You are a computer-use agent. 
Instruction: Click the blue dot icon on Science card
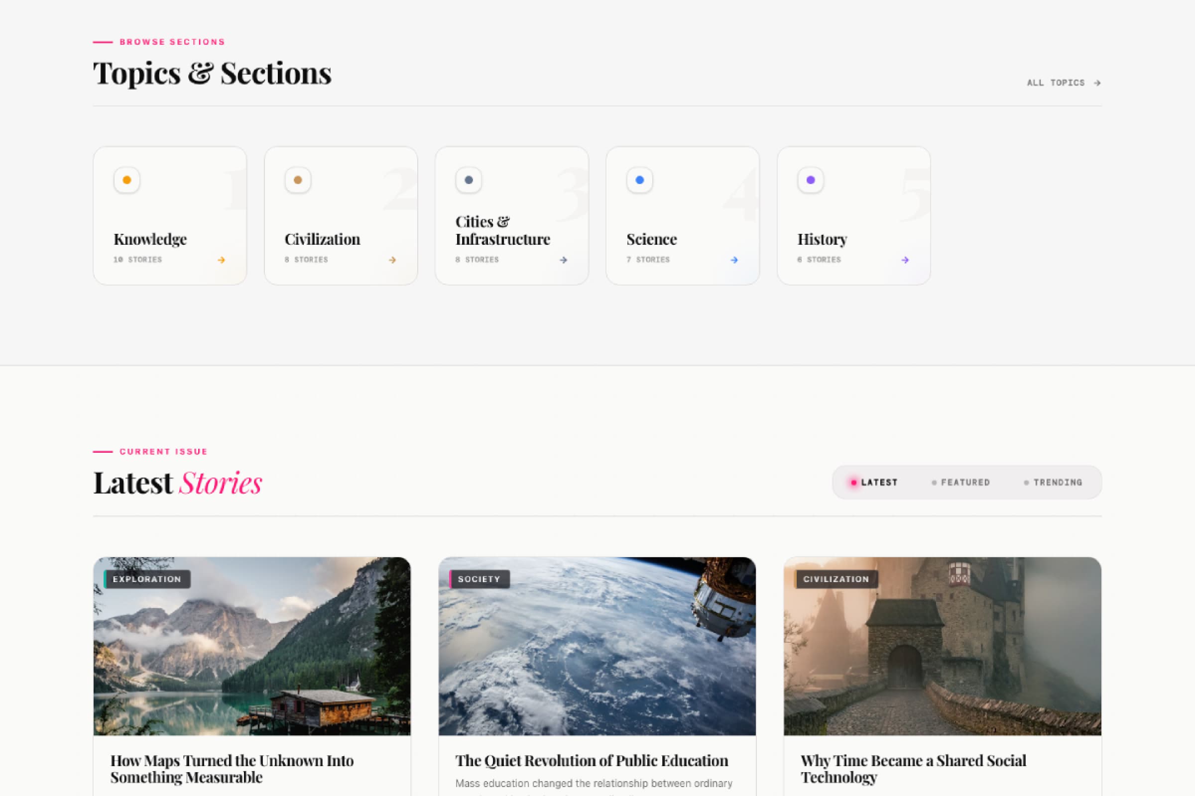coord(640,180)
